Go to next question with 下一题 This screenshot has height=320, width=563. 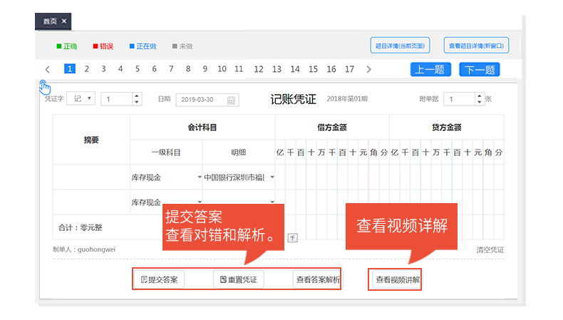pyautogui.click(x=480, y=69)
